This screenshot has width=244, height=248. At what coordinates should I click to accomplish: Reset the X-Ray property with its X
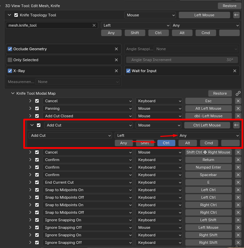pyautogui.click(x=116, y=71)
